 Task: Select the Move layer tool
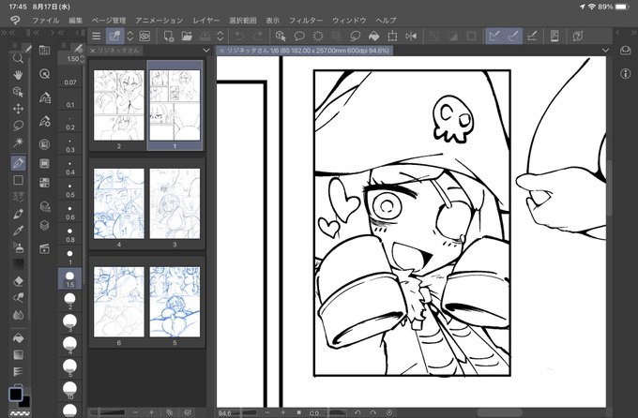pos(18,109)
